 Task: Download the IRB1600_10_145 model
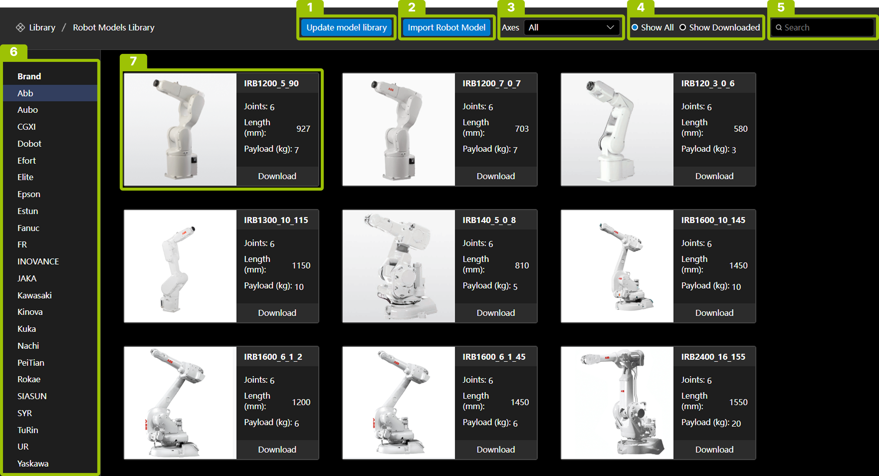tap(714, 313)
